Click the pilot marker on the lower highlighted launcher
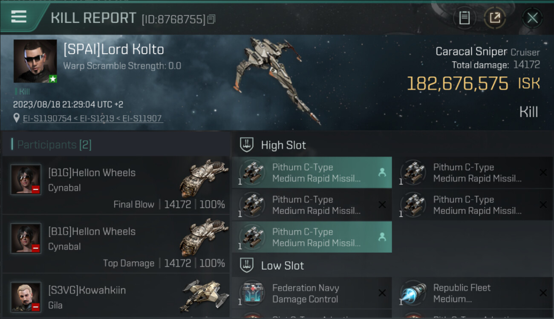The image size is (554, 319). [382, 237]
